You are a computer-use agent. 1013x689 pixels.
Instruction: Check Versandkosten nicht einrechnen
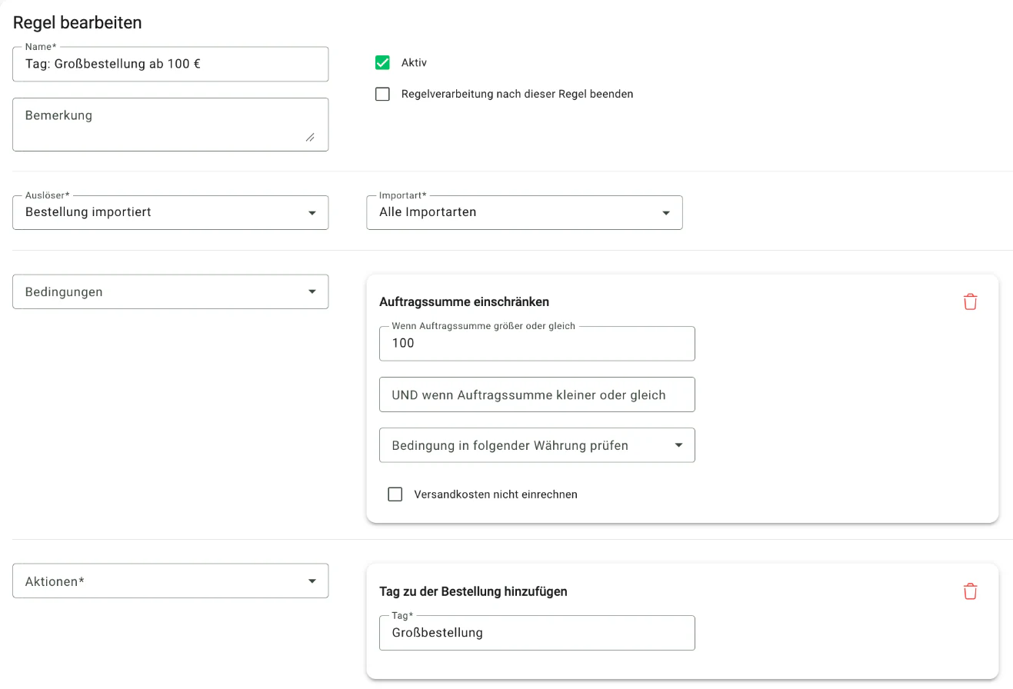point(395,494)
